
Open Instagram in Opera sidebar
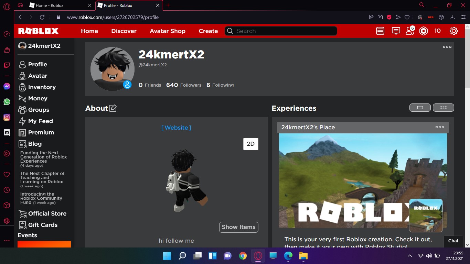click(7, 117)
